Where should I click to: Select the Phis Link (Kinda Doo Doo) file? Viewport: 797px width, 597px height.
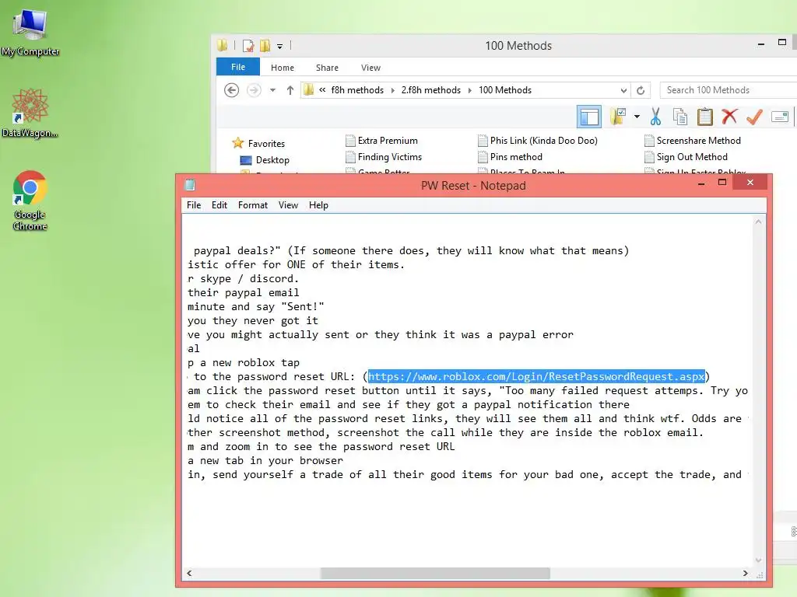click(x=538, y=141)
